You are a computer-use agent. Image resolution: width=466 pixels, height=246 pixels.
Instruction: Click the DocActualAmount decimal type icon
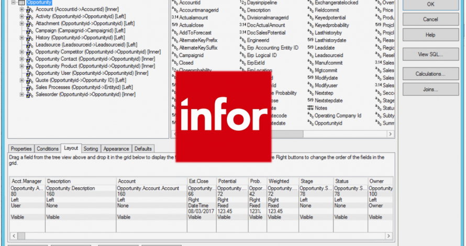(243, 25)
